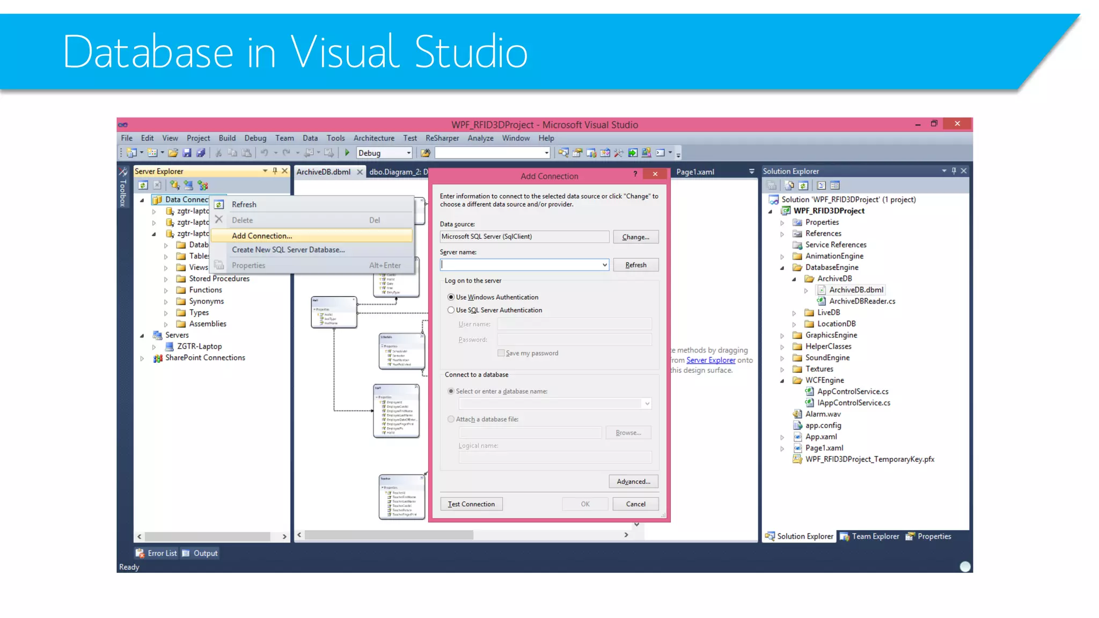Switch to the ArchiveDB.dbml tab

coord(324,172)
